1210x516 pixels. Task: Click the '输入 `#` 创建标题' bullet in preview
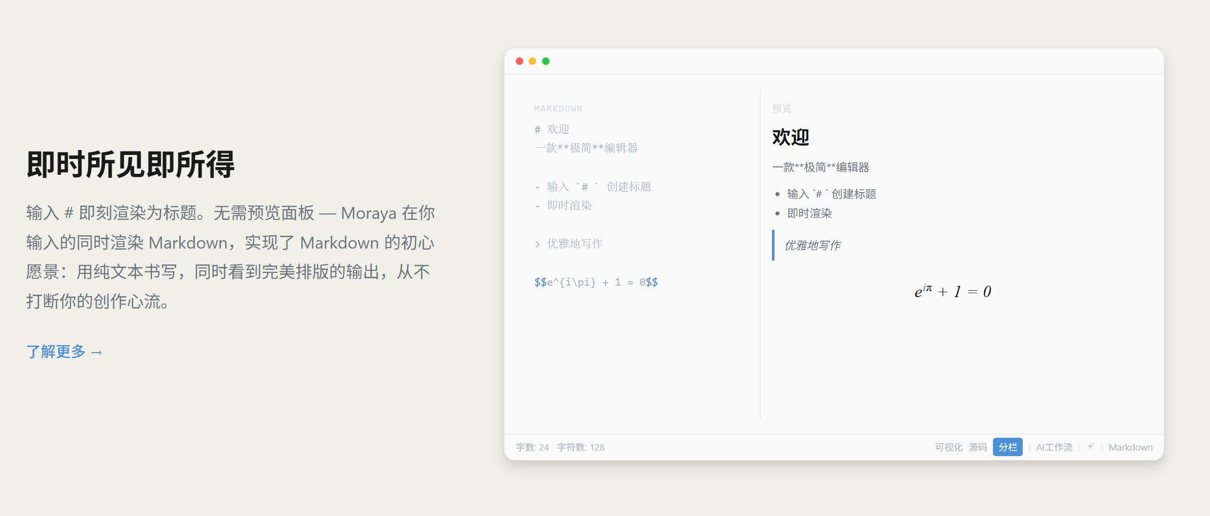tap(831, 194)
